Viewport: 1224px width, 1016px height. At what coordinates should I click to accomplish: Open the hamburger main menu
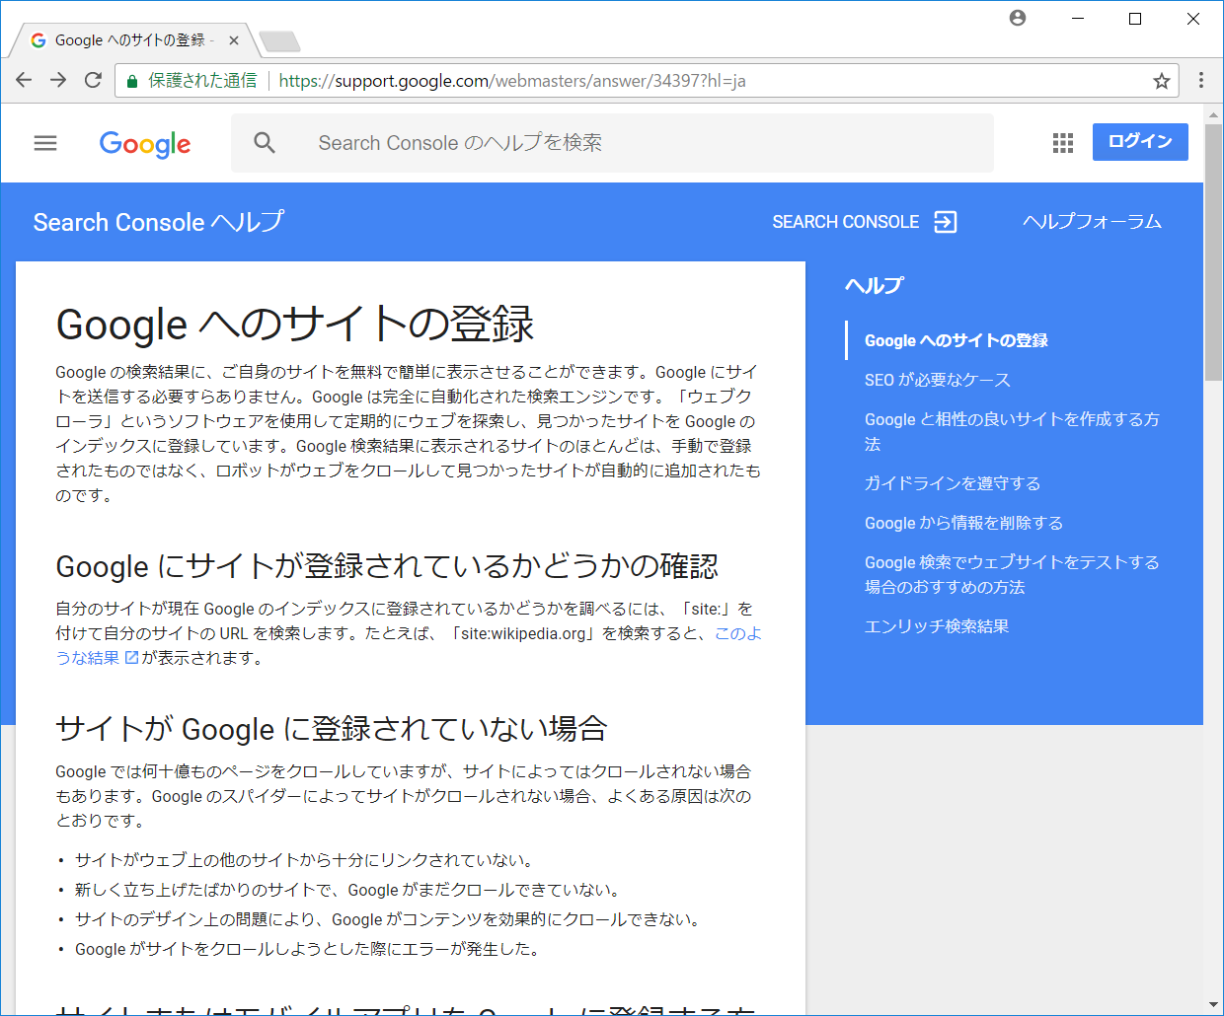[x=45, y=143]
